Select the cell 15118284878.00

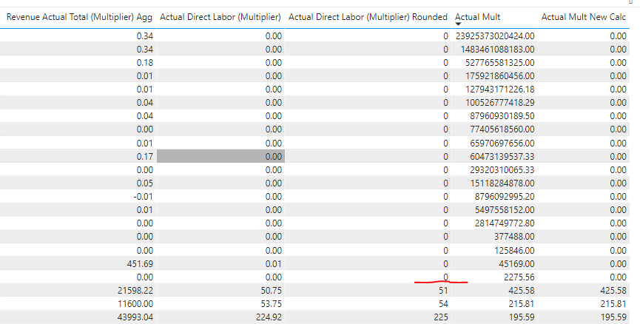click(x=502, y=183)
